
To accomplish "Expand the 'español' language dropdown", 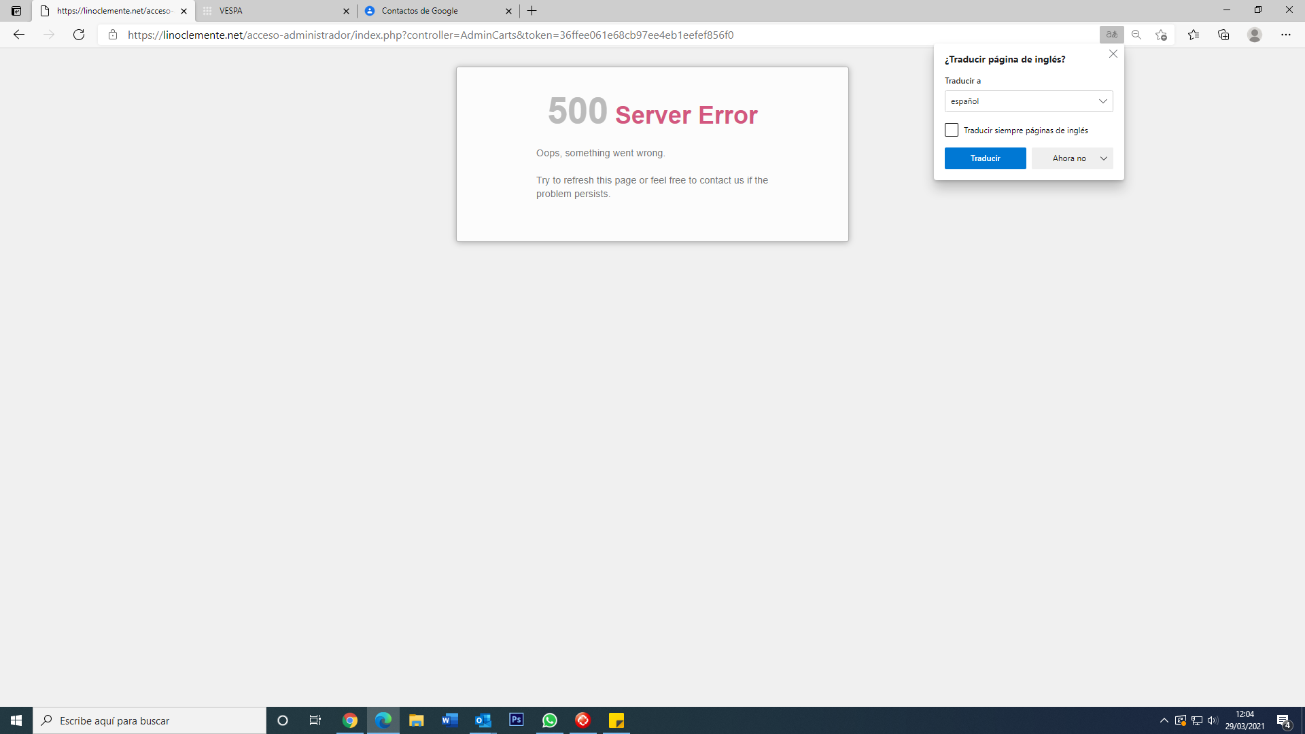I will (1028, 101).
